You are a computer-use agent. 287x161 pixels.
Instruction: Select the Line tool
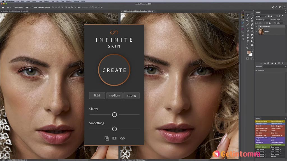[247, 45]
